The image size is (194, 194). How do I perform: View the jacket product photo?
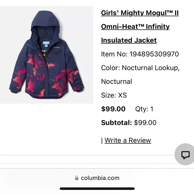coord(46,55)
